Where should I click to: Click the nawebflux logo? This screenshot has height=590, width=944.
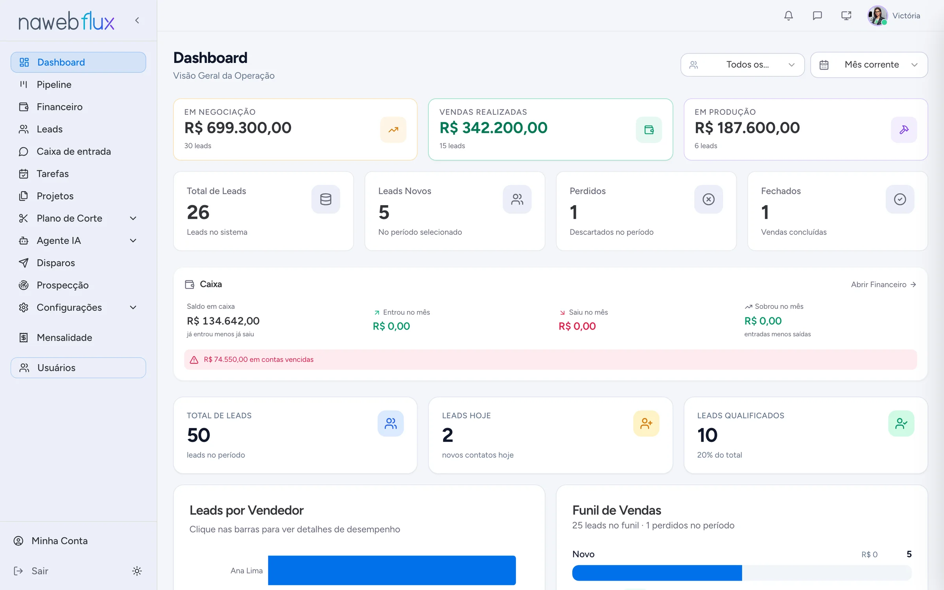point(66,21)
